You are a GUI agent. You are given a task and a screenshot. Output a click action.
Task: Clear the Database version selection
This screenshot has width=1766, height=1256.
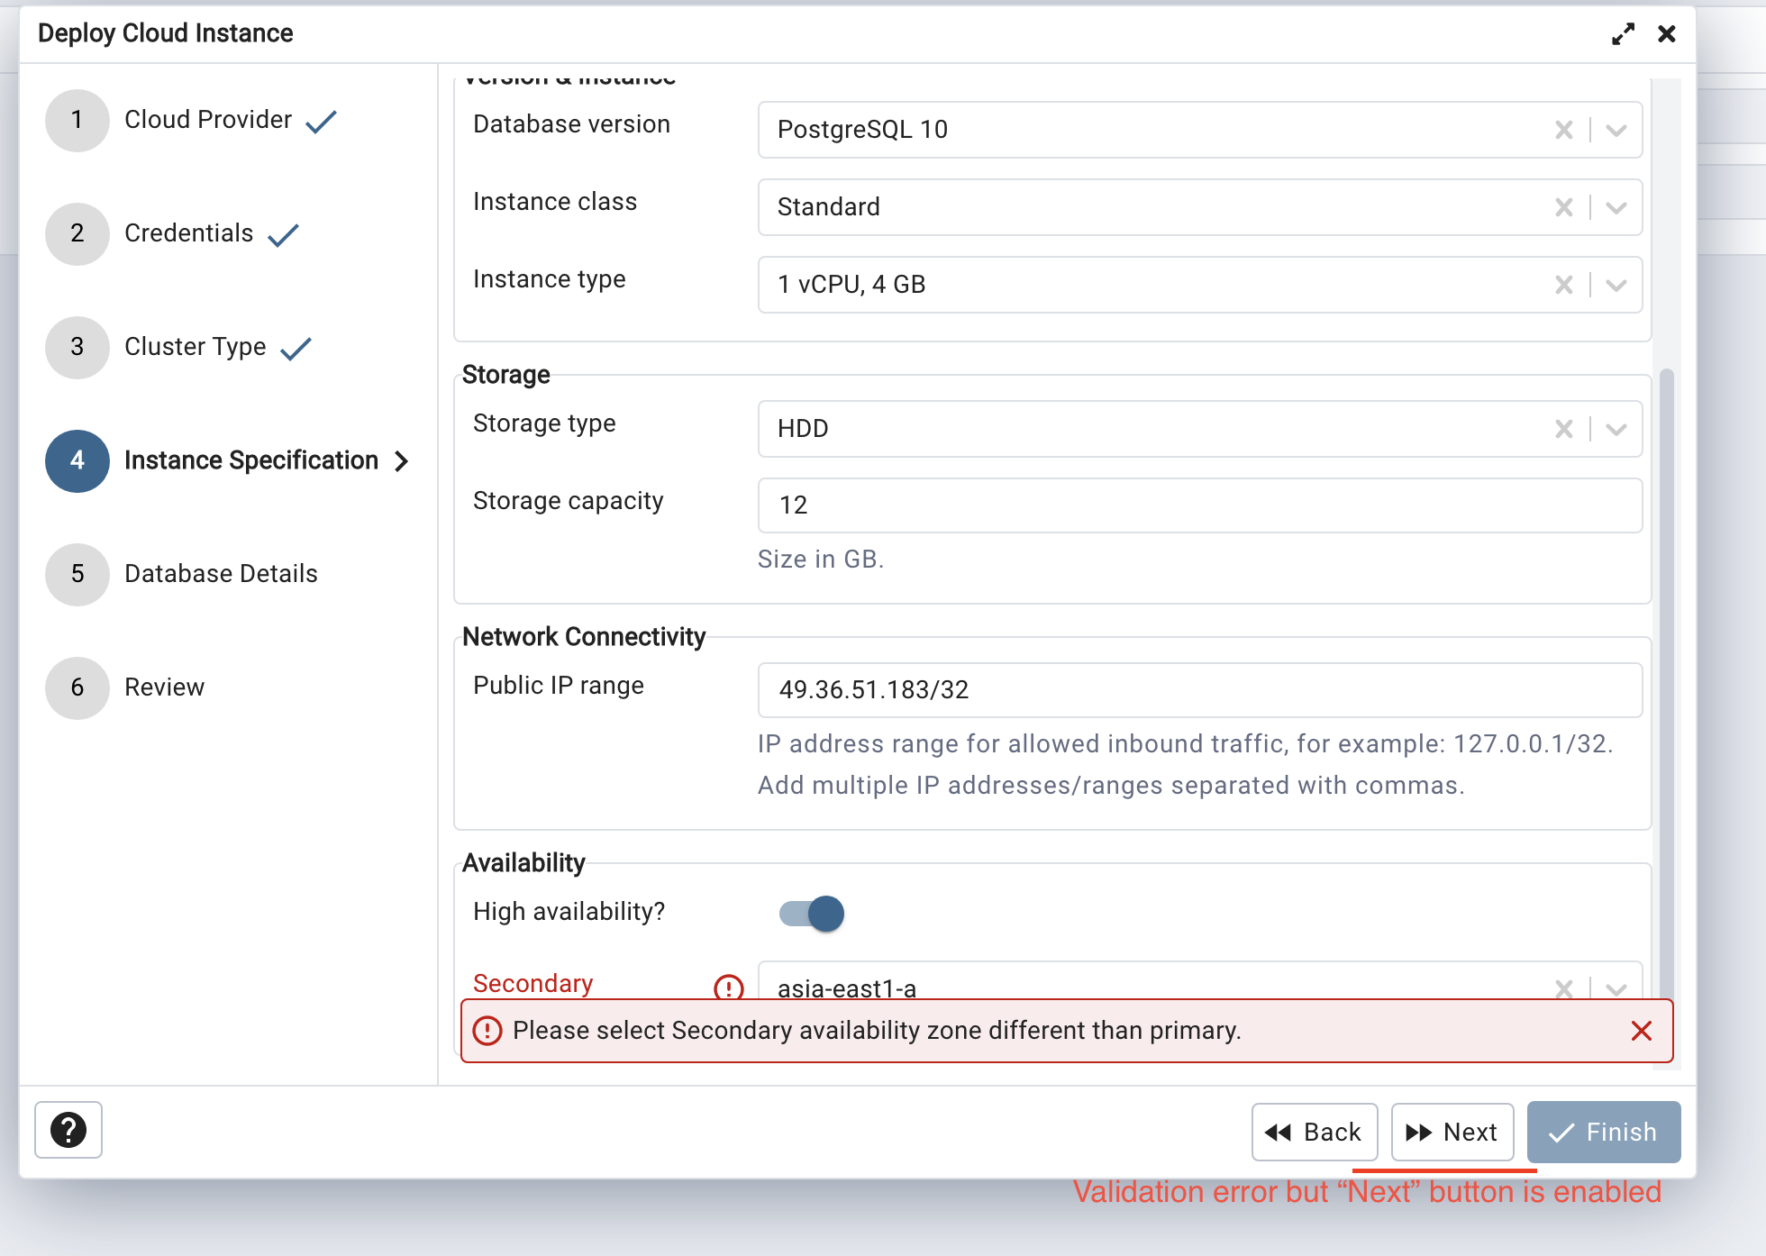pos(1563,130)
